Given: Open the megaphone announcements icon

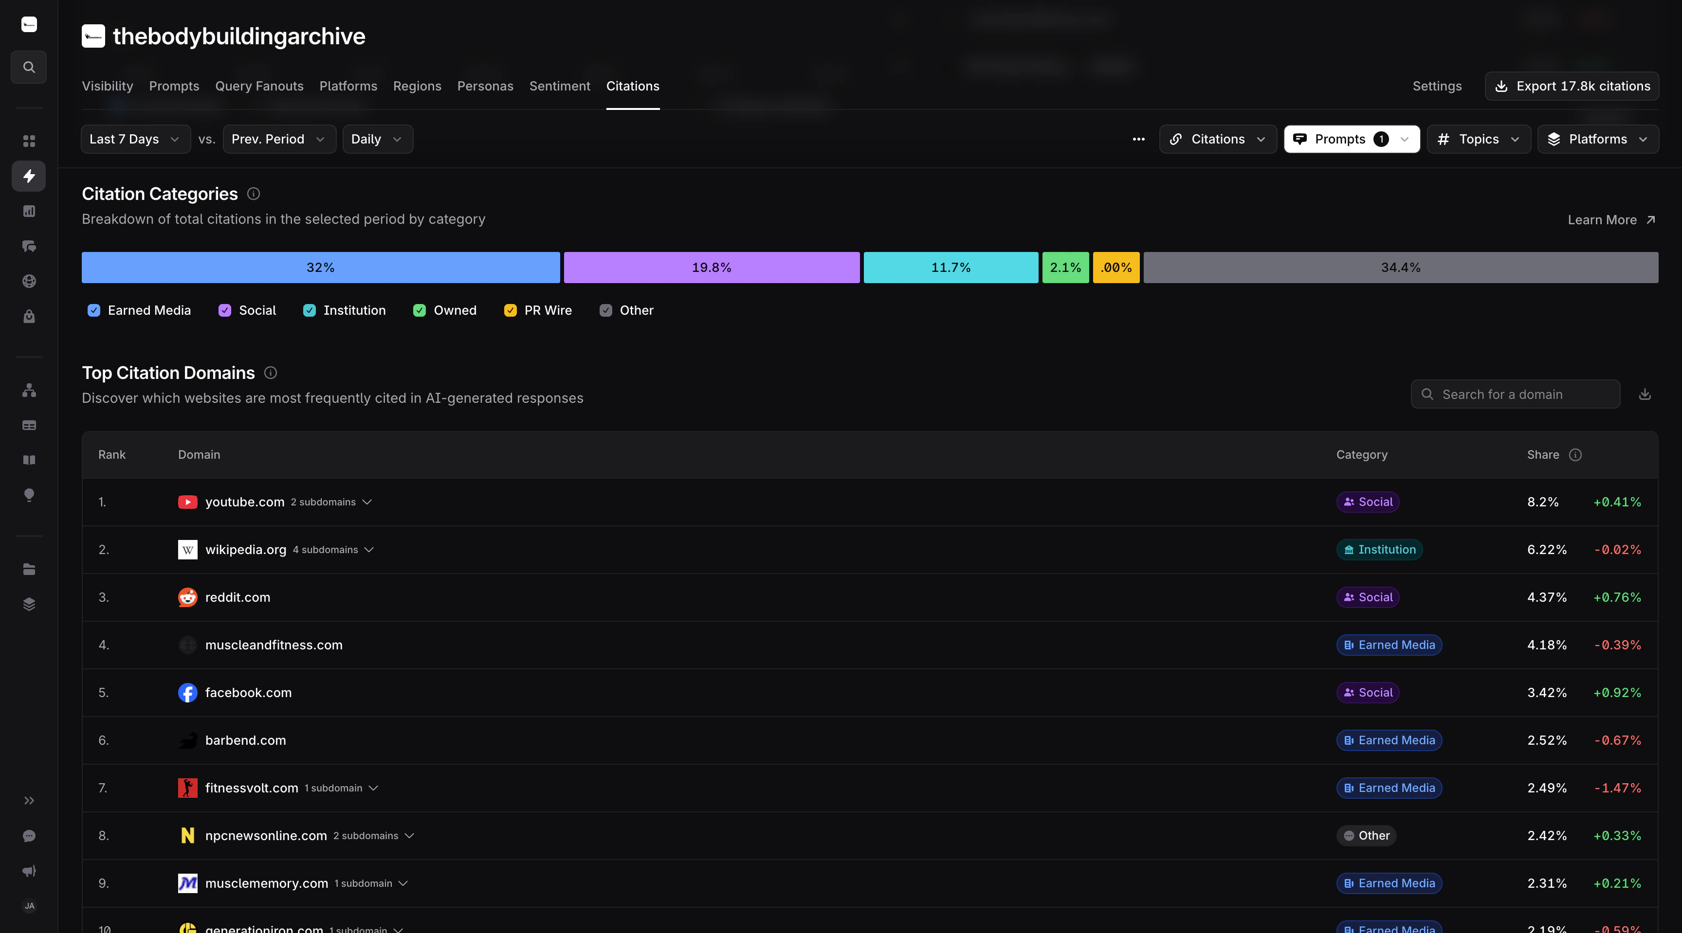Looking at the screenshot, I should 29,871.
